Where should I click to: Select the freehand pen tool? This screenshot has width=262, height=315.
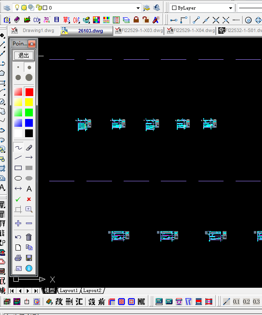tap(18, 148)
